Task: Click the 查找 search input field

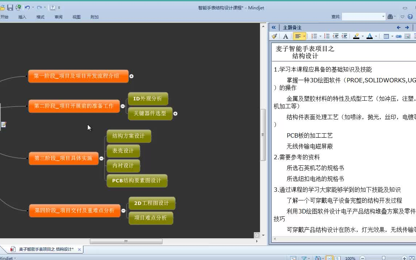Action: tap(363, 16)
